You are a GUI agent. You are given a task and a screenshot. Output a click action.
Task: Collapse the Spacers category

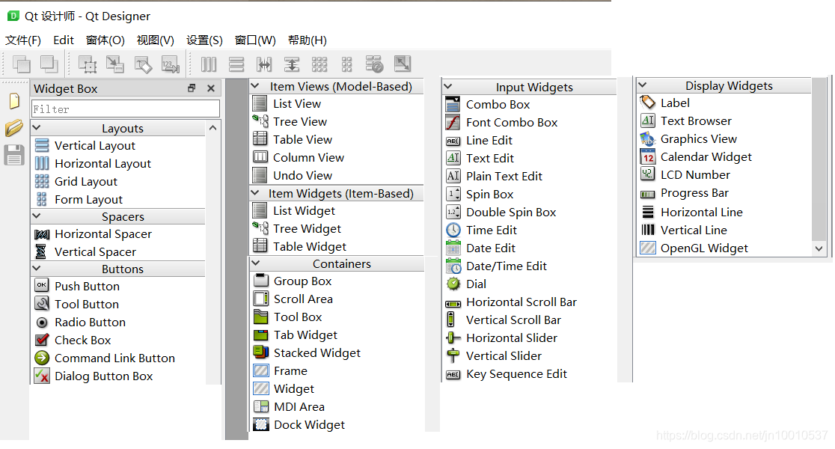(x=37, y=216)
